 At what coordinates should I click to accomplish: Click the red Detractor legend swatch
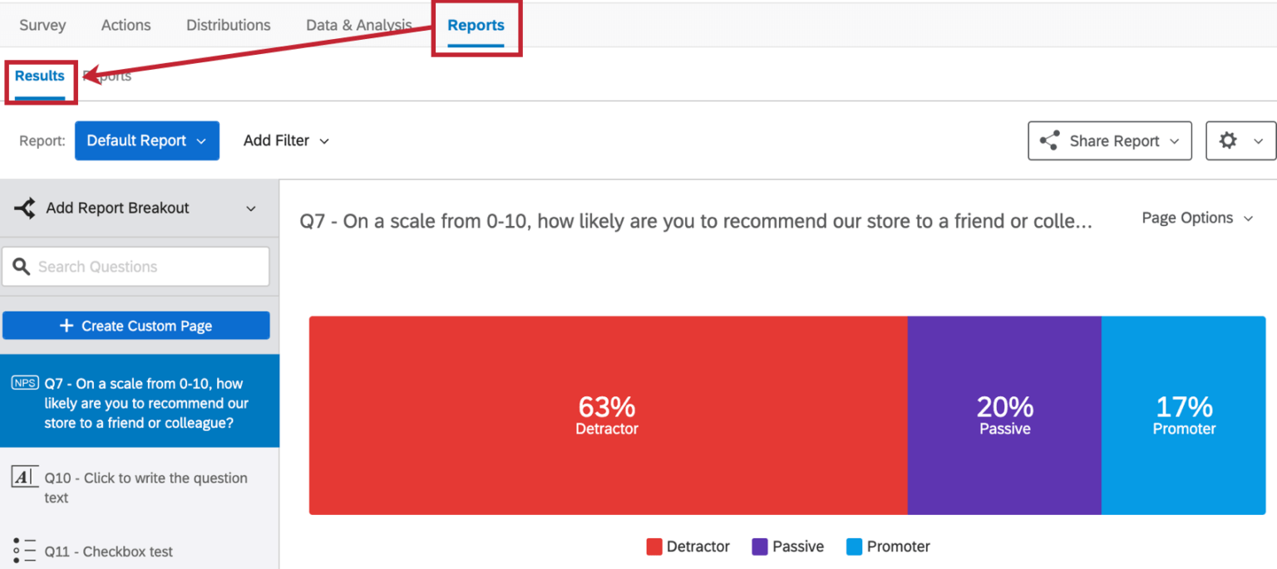pos(653,547)
